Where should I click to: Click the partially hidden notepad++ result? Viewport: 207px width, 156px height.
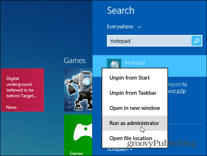coord(120,150)
